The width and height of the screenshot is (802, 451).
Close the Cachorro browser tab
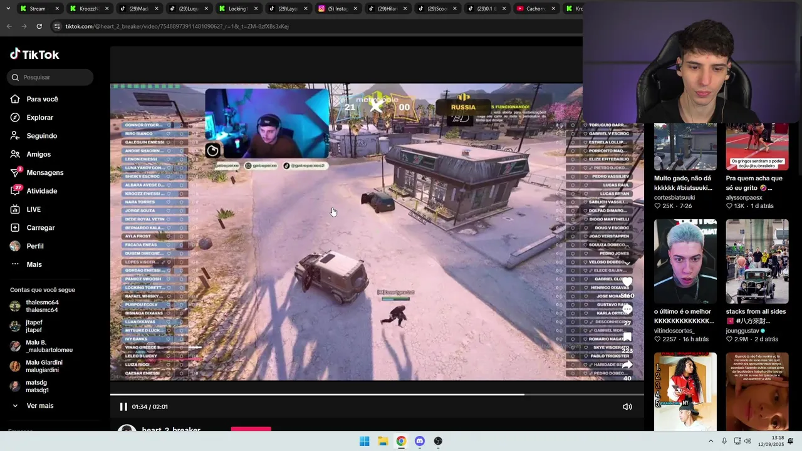pos(554,9)
